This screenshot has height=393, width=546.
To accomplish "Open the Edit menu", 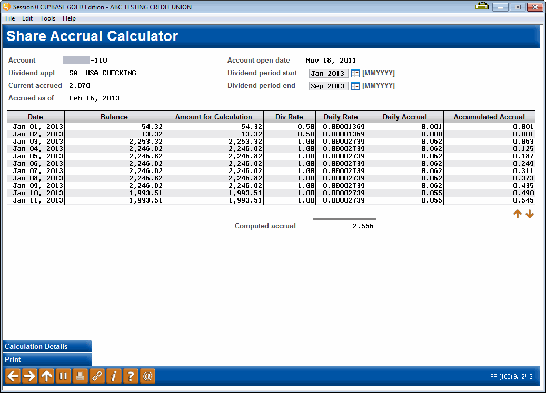I will tap(27, 18).
